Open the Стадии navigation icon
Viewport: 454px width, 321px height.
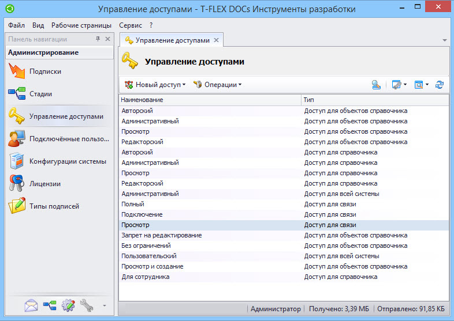[17, 93]
